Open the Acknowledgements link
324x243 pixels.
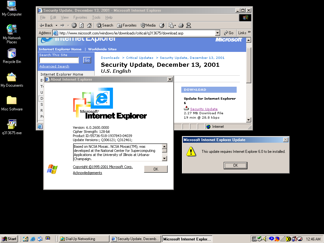(x=87, y=173)
